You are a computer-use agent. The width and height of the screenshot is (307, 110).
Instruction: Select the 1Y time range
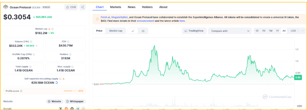[277, 31]
